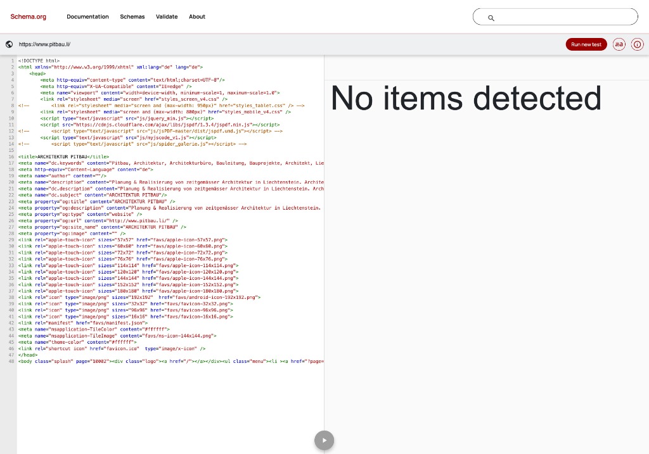Click the body class splash code line
Screen dimensions: 649x454
(x=171, y=362)
